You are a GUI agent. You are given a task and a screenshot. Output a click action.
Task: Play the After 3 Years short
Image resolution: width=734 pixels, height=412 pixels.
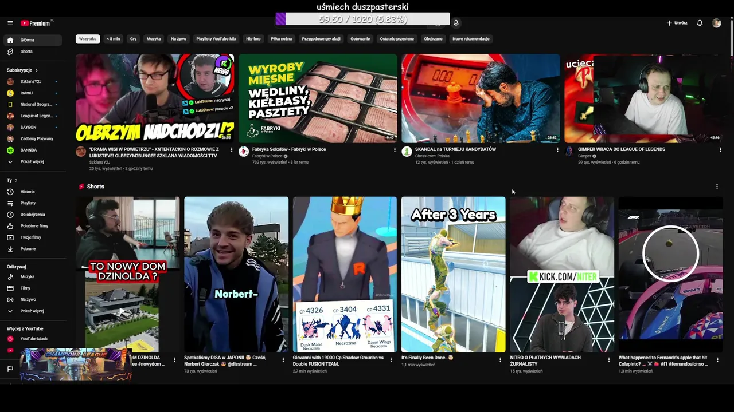click(453, 275)
